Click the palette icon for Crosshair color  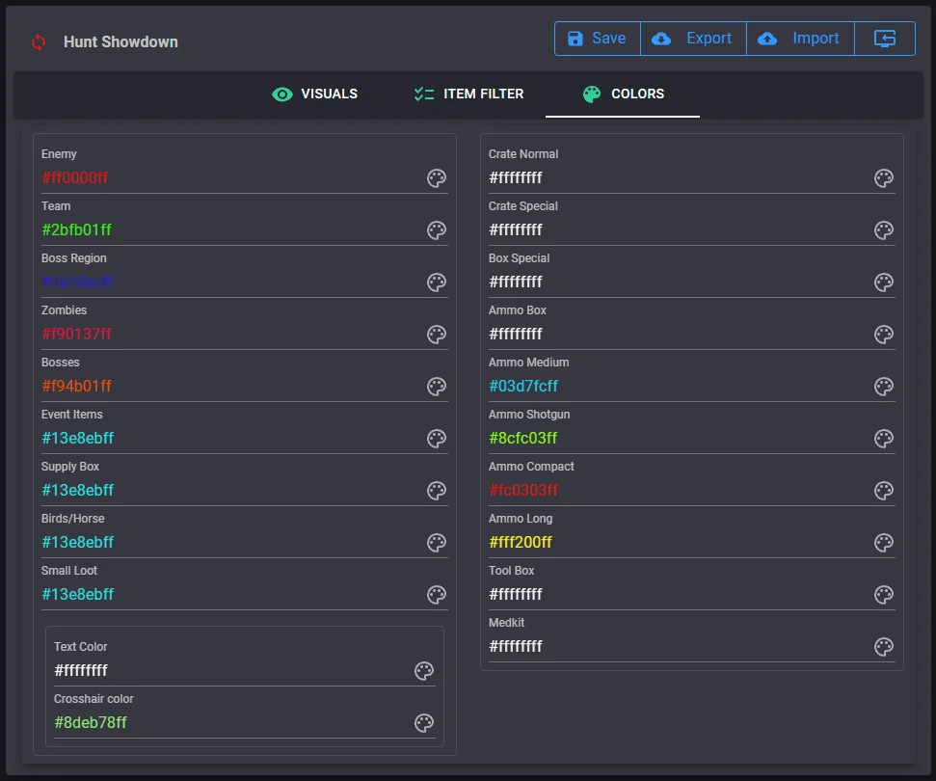coord(424,722)
